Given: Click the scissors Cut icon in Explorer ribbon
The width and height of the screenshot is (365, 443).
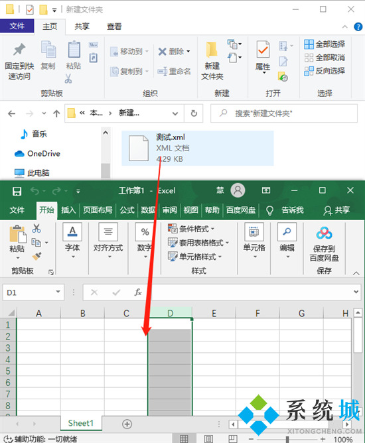Looking at the screenshot, I should pyautogui.click(x=68, y=78).
